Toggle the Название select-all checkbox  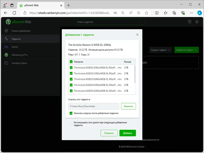tap(71, 62)
